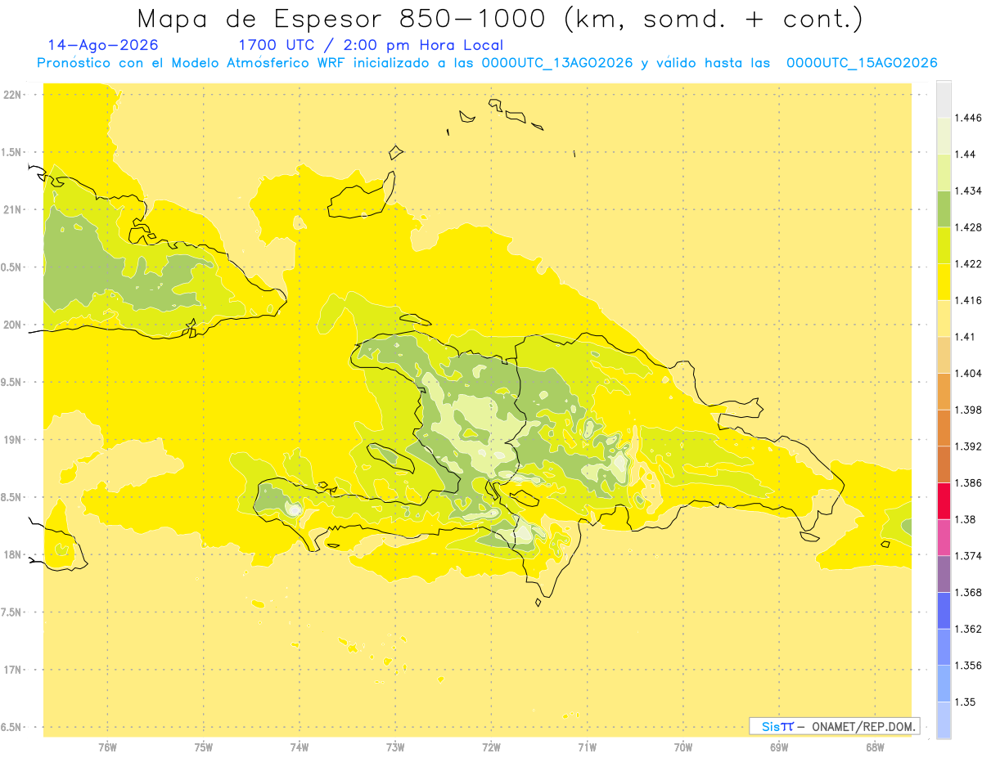
Task: Click the legend value '1.434'
Action: pos(968,191)
